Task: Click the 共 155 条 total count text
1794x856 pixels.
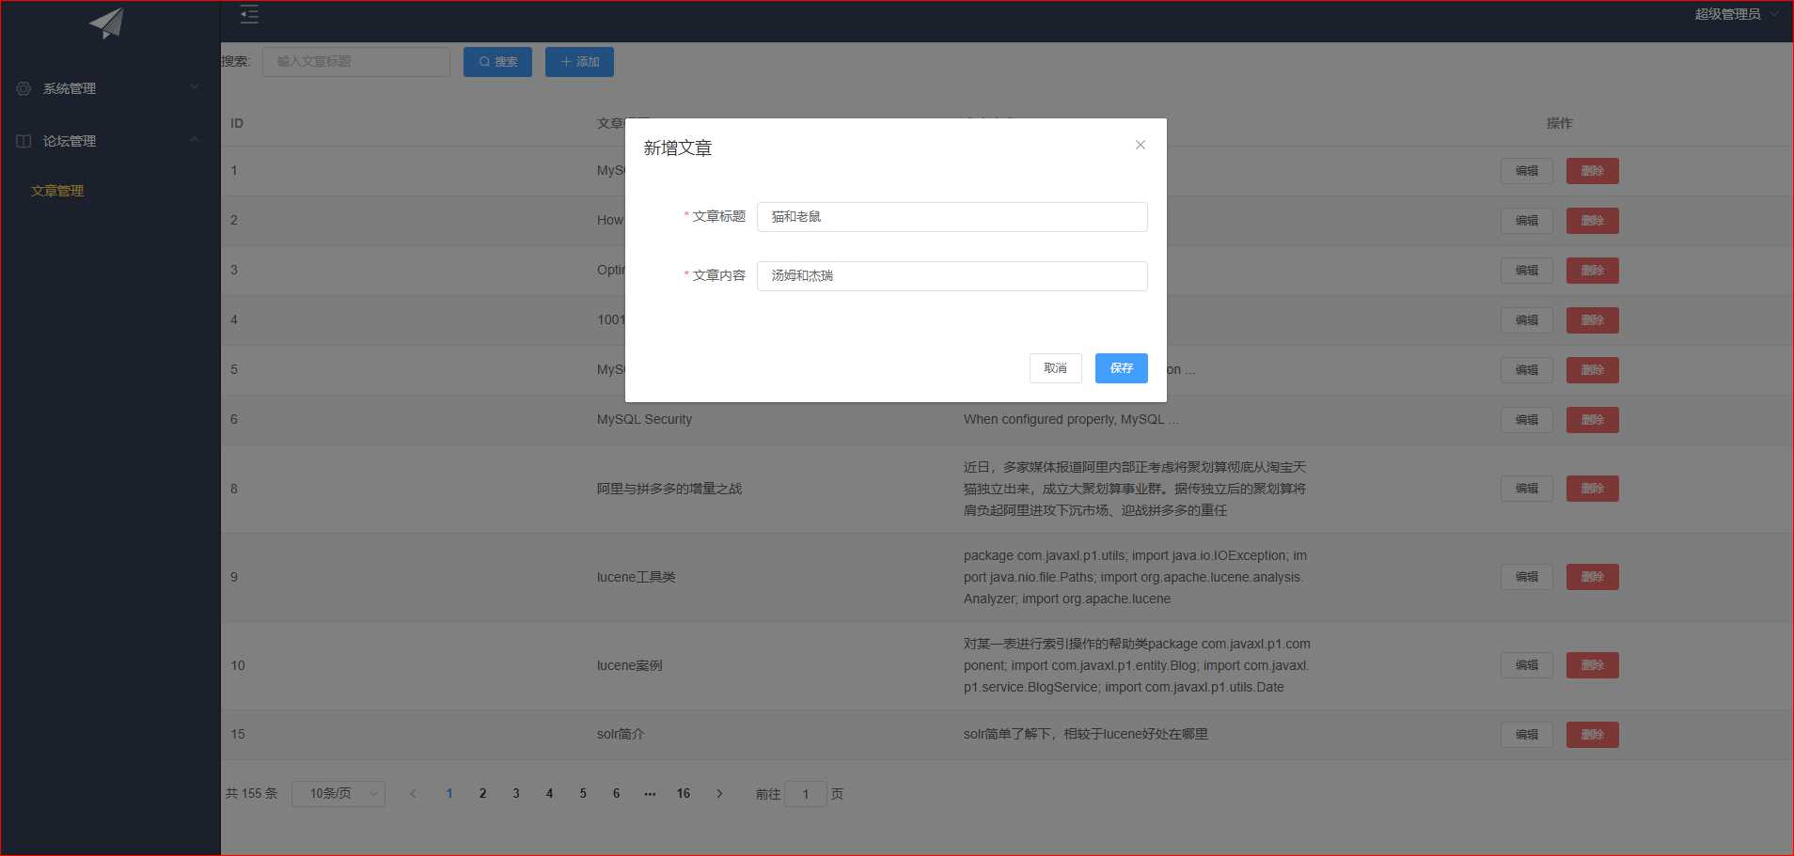Action: 251,794
